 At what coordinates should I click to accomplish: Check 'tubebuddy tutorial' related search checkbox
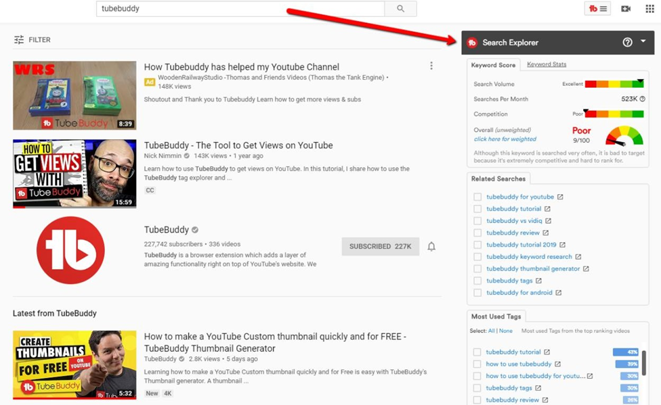click(477, 209)
